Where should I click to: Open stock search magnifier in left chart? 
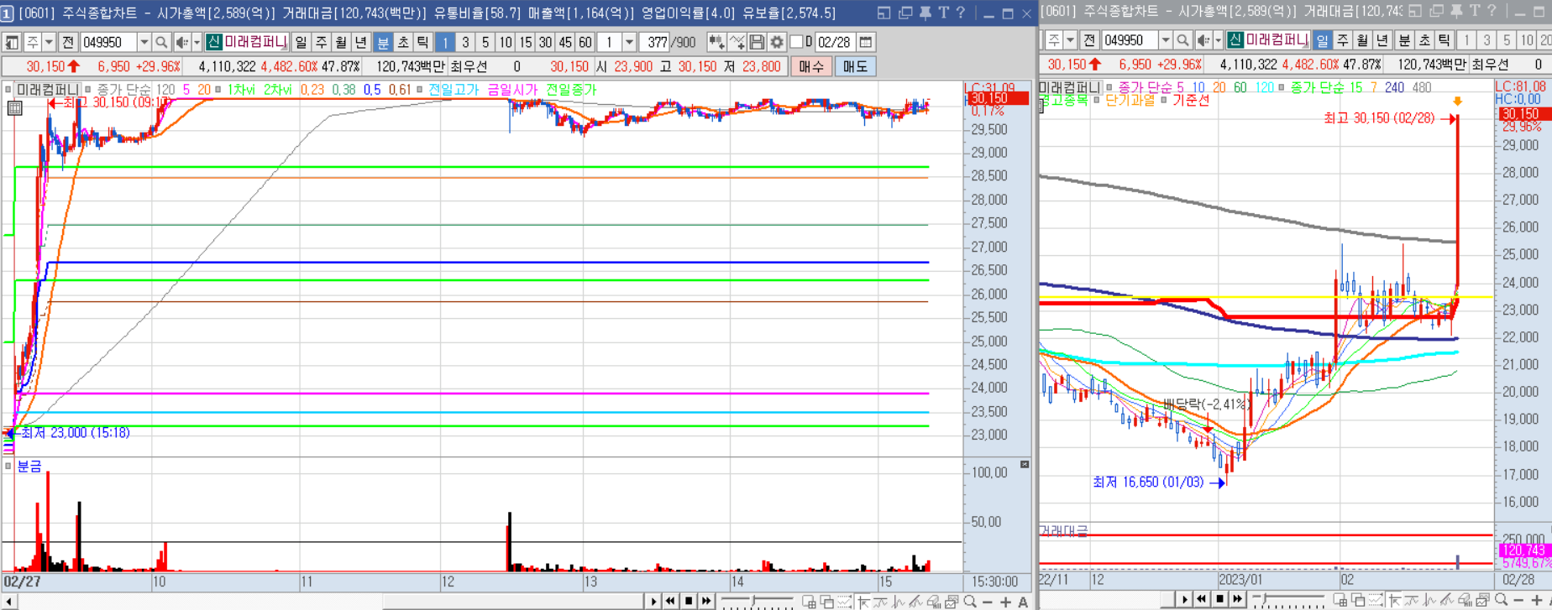coord(161,42)
